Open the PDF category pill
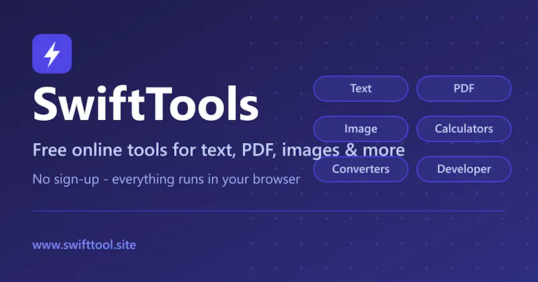 464,89
